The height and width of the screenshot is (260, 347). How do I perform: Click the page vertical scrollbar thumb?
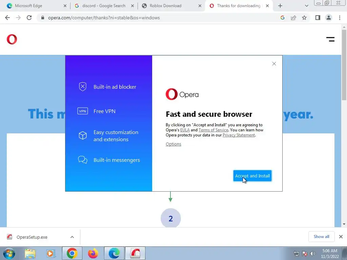click(344, 65)
